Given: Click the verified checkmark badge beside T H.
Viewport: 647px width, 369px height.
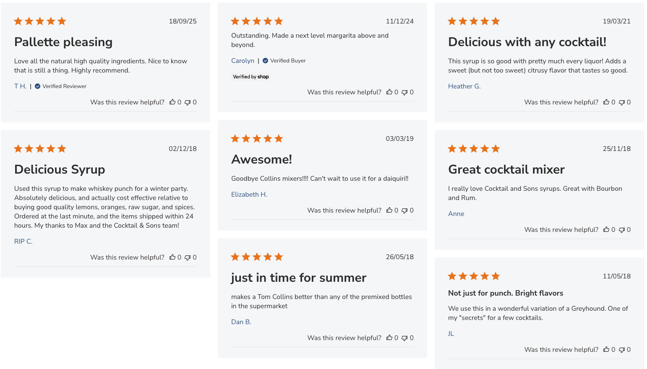Looking at the screenshot, I should pos(38,86).
